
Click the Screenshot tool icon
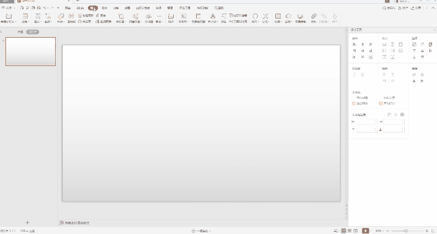(x=48, y=16)
